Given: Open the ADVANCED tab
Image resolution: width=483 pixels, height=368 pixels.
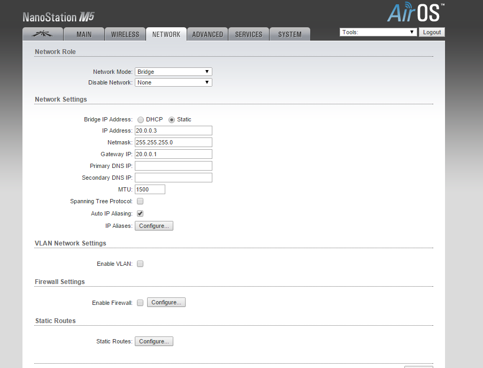Looking at the screenshot, I should 208,34.
